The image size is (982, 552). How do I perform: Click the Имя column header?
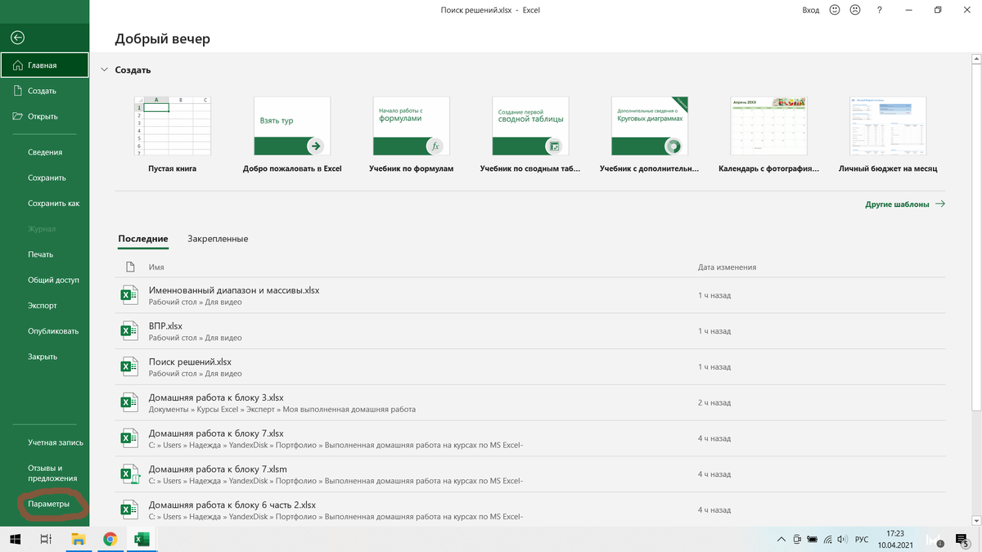click(x=156, y=267)
